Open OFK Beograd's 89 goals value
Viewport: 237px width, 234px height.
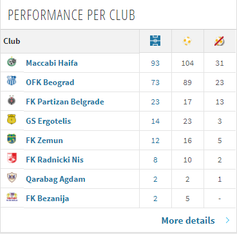pos(187,83)
